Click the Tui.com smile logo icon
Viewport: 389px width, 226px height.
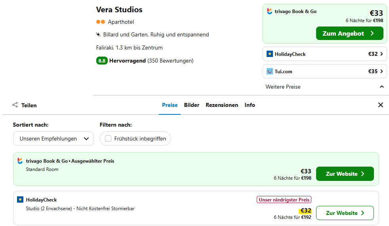[270, 71]
